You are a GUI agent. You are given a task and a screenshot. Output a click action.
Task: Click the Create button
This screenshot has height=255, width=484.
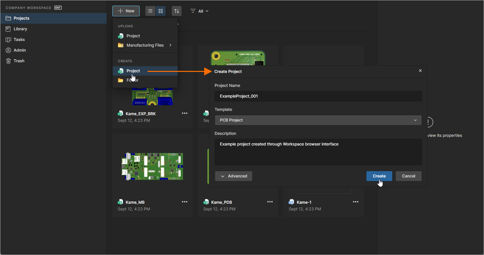coord(379,176)
